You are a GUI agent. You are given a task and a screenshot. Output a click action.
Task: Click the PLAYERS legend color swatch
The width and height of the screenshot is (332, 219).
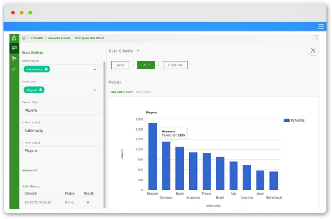(287, 121)
